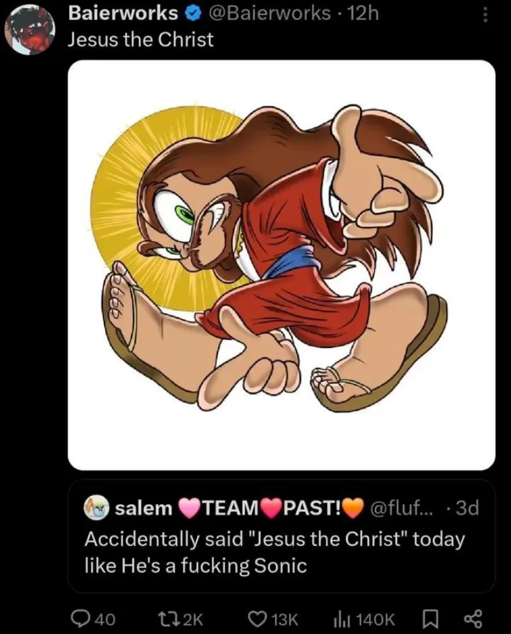Click the 2K reposts count

(x=189, y=619)
